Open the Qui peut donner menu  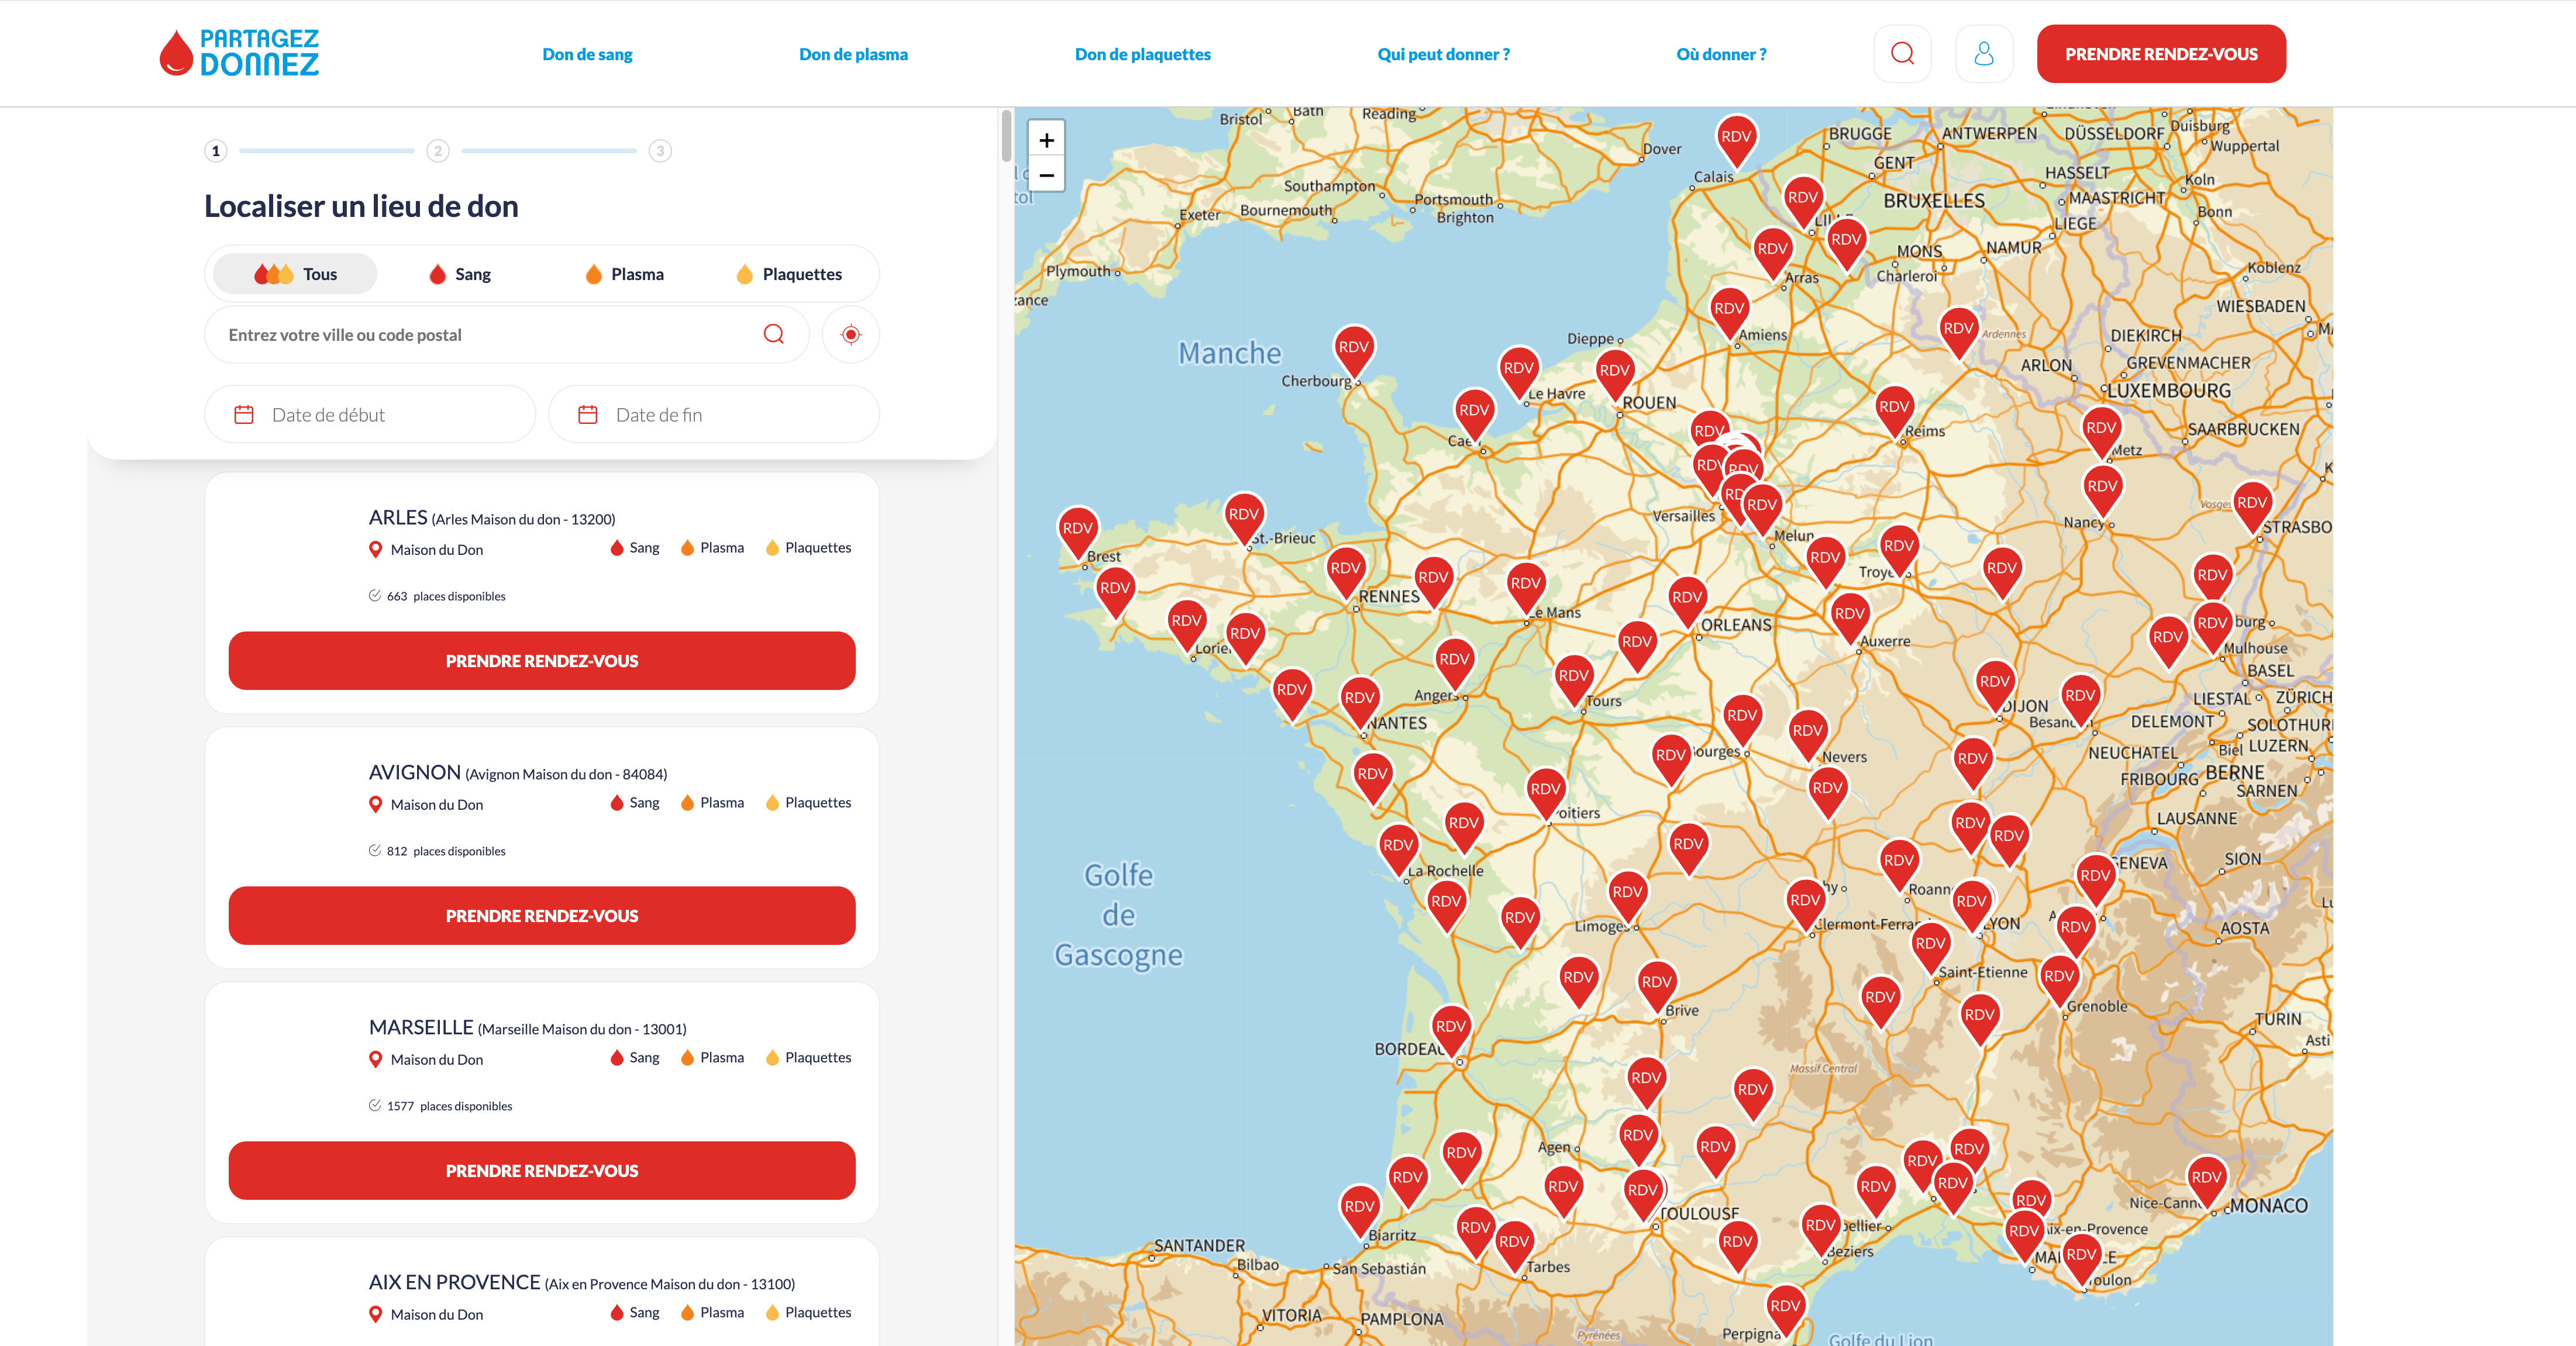[x=1443, y=54]
